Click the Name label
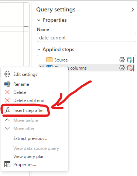137x176 pixels. (x=43, y=29)
